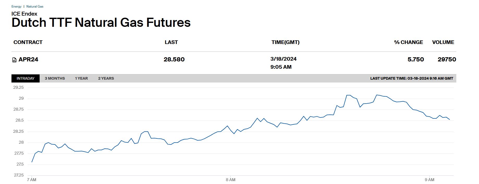479x184 pixels.
Task: Click the CONTRACT column header
Action: [x=28, y=42]
